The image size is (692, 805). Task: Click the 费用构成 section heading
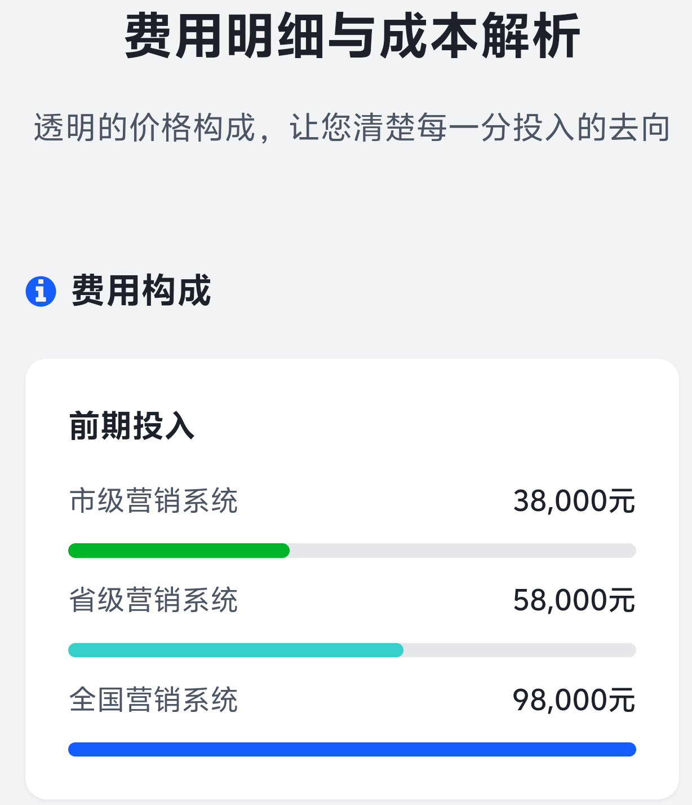coord(141,291)
